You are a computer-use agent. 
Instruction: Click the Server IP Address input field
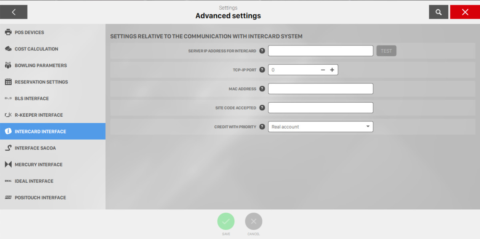[320, 51]
